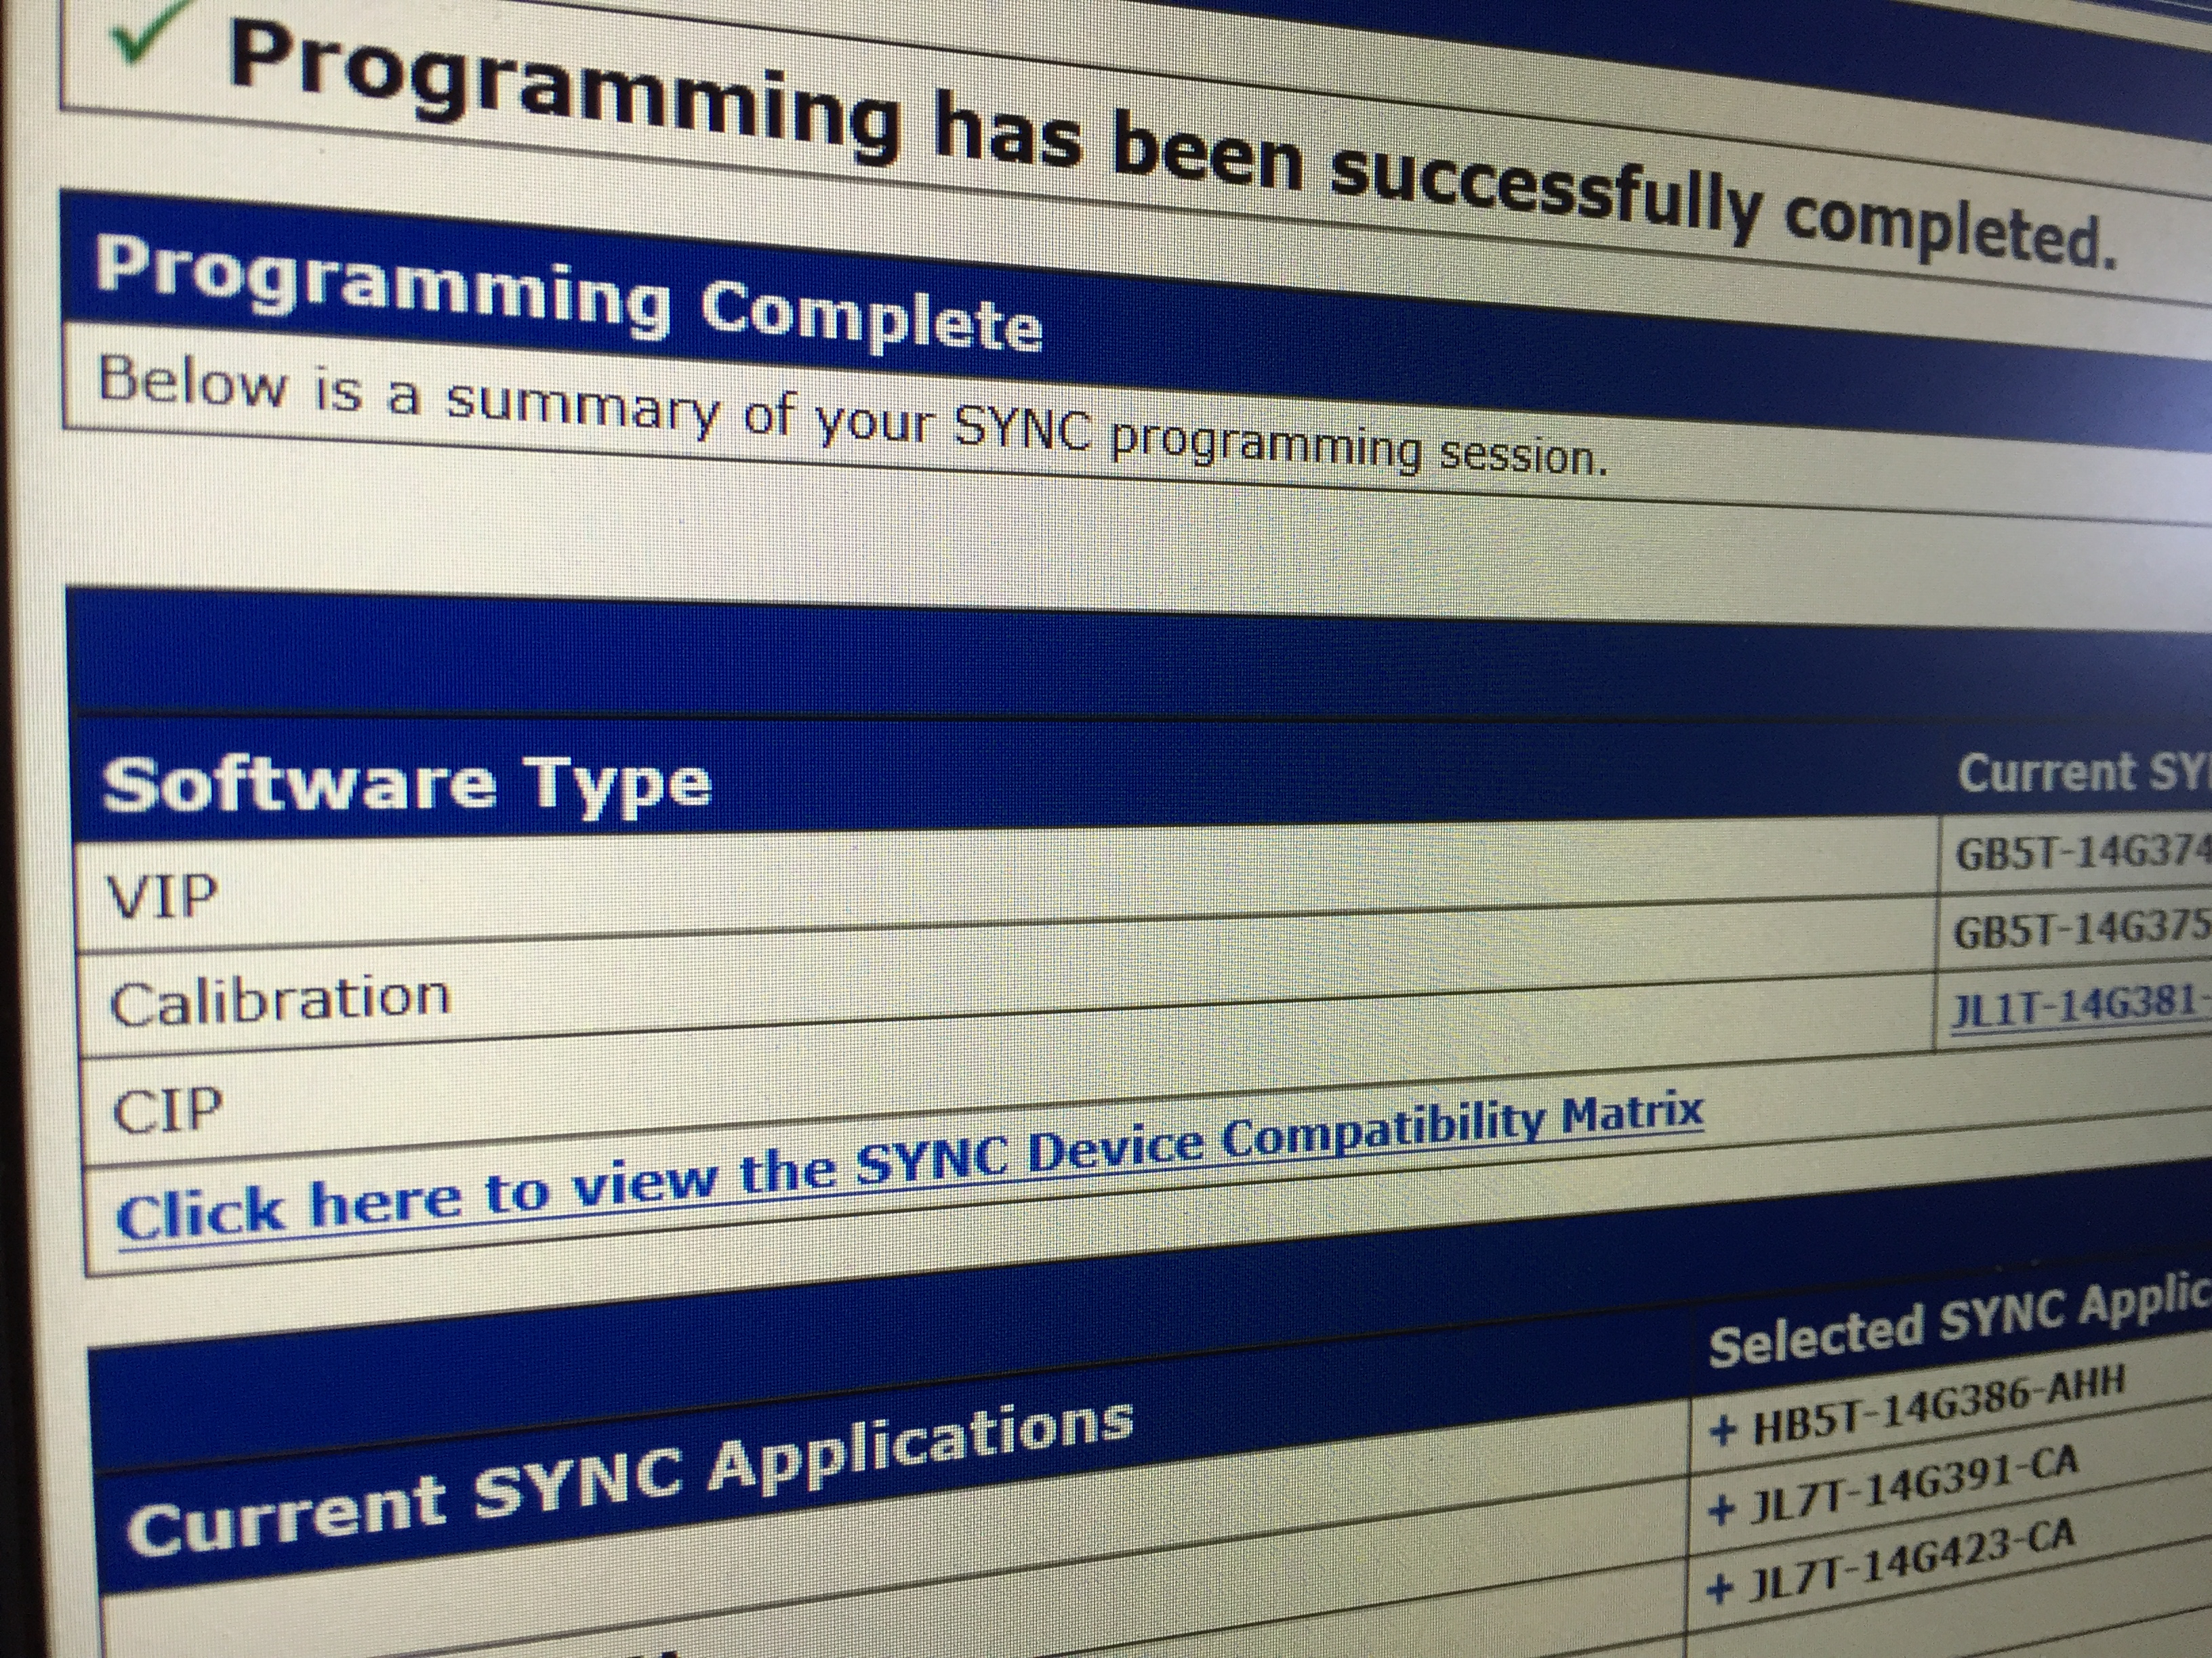Expand the JL7T-14G391-CA application entry
2212x1658 pixels.
pyautogui.click(x=1721, y=1510)
